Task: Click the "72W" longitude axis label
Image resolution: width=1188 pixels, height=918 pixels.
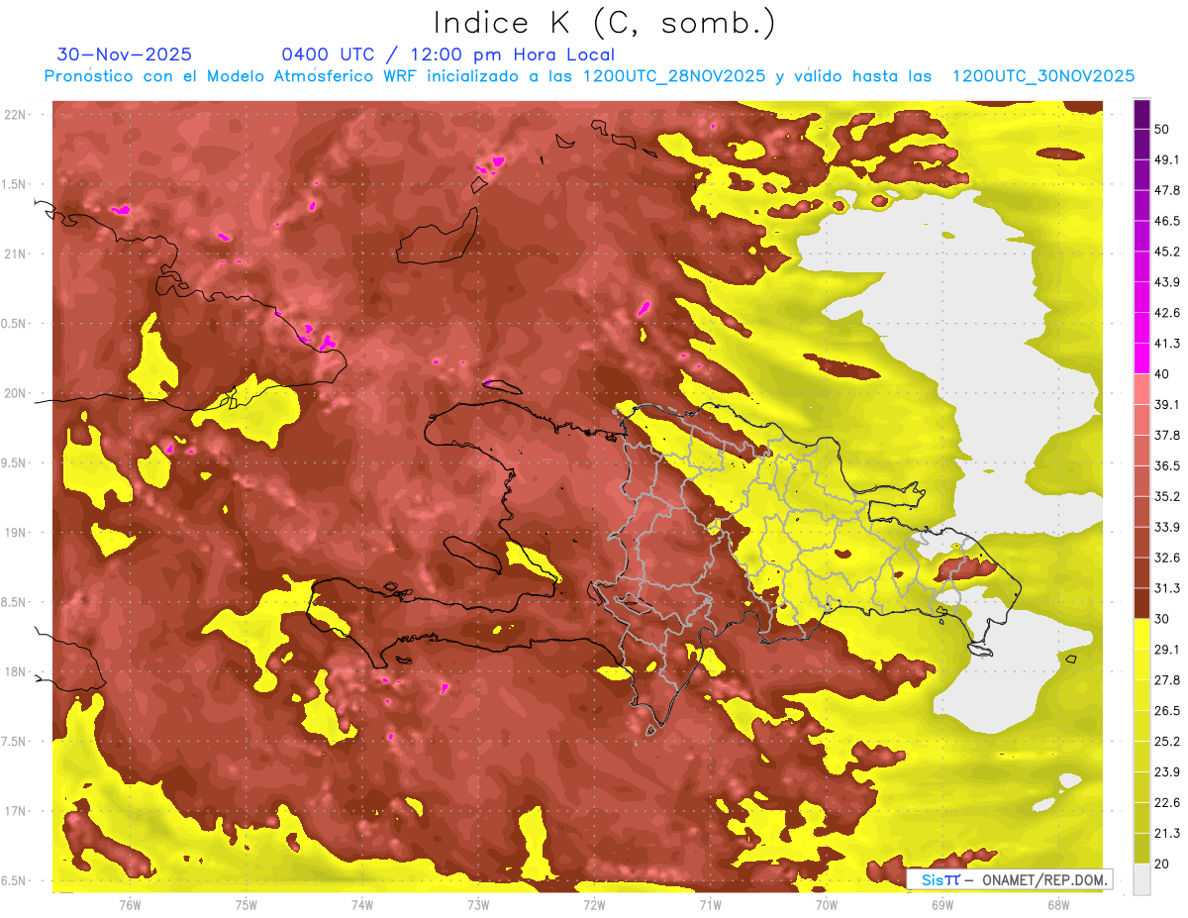Action: [x=594, y=905]
